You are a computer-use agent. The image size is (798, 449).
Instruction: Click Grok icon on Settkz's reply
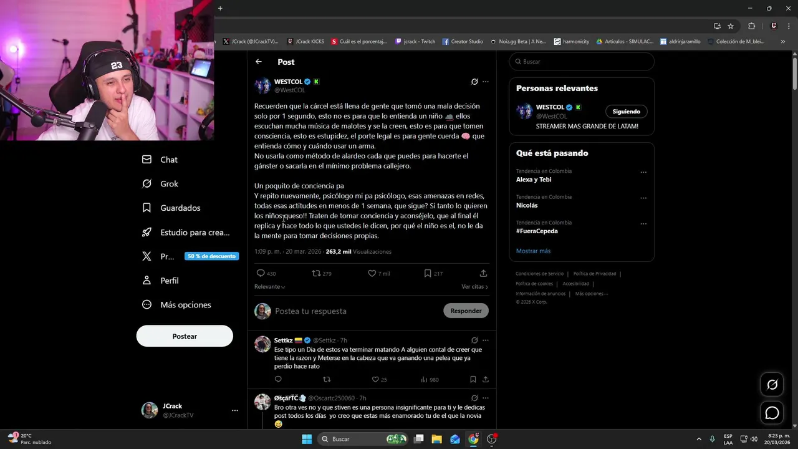(x=474, y=340)
